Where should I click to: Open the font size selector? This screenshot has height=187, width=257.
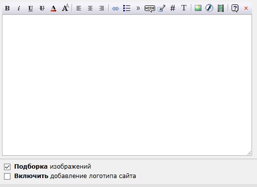click(65, 8)
